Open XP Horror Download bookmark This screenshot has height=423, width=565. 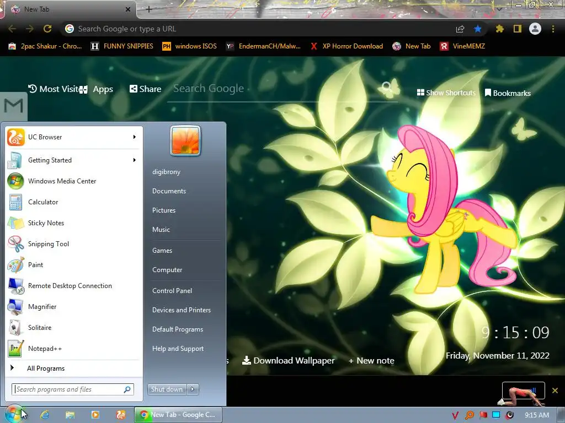point(347,46)
